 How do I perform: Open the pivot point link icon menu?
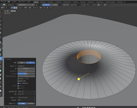click(95, 5)
